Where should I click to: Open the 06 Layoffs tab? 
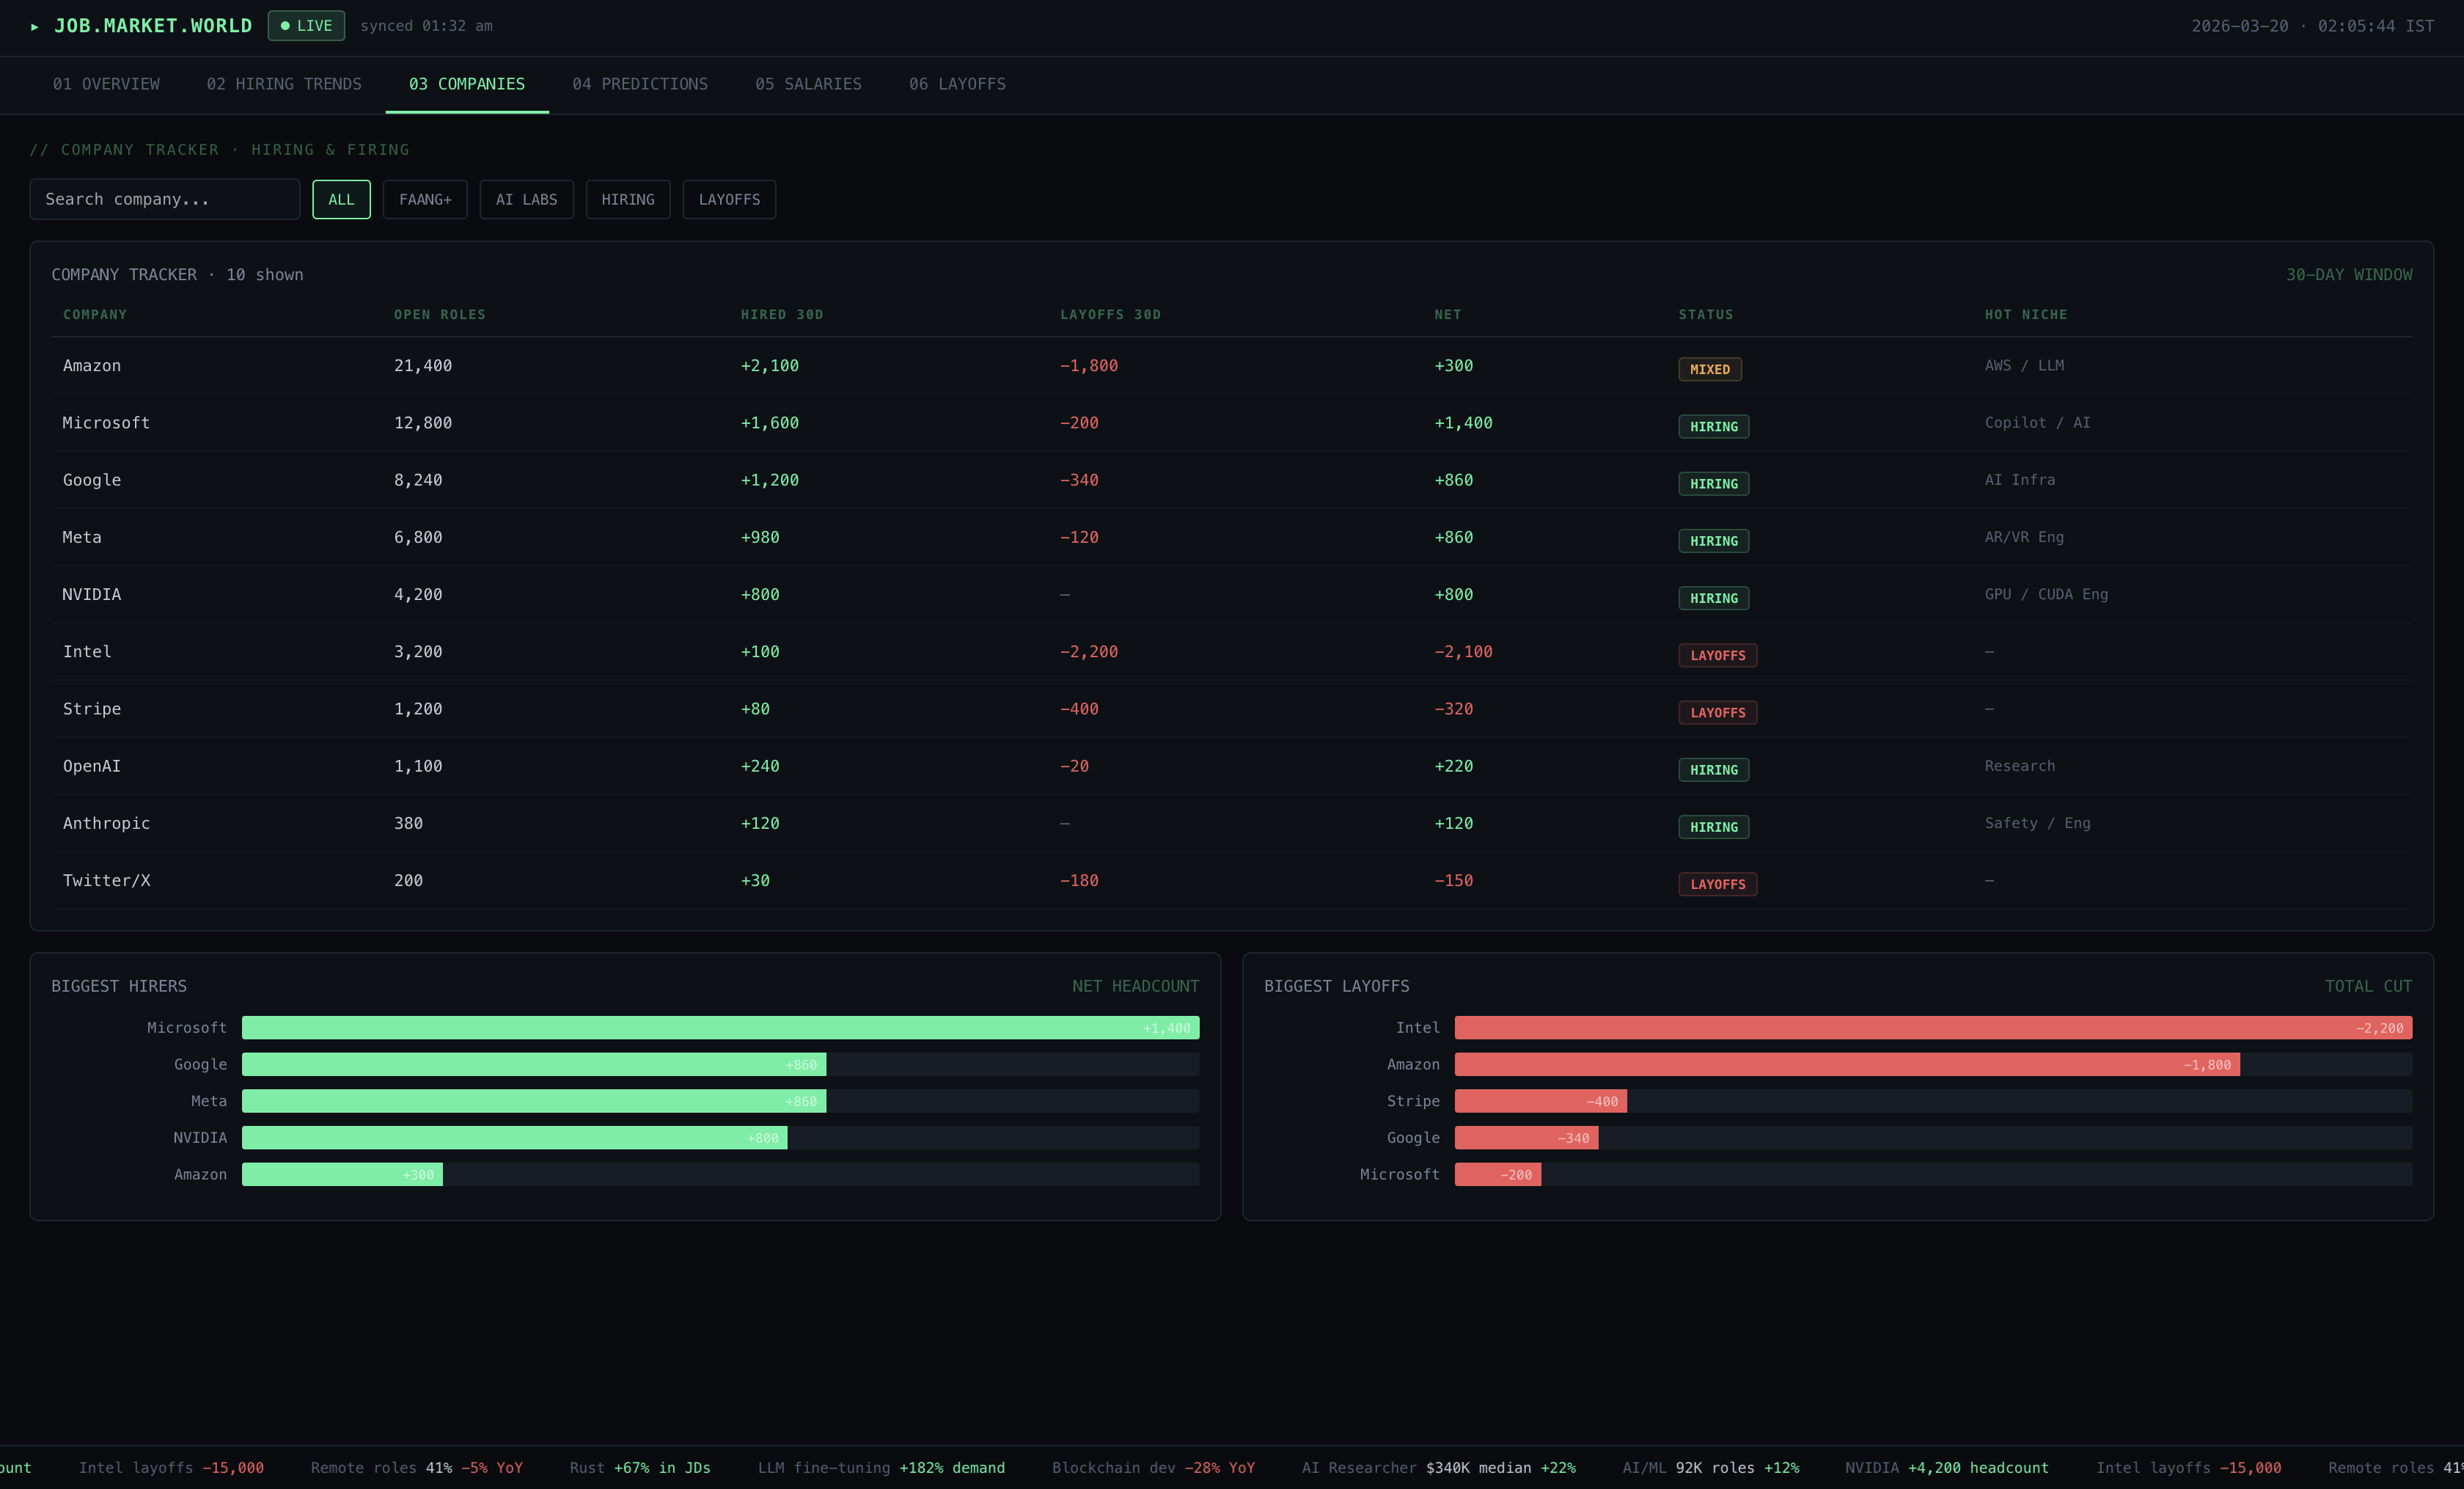(957, 84)
